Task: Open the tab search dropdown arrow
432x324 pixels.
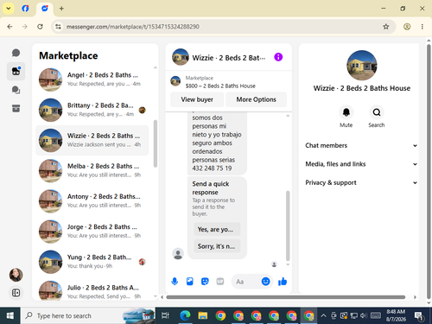Action: (x=9, y=9)
